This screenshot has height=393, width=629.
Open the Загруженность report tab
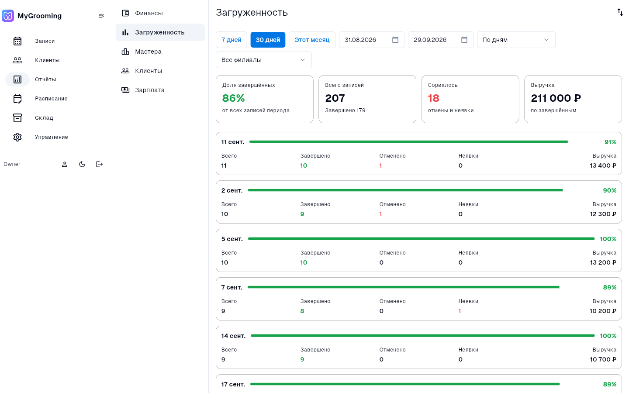pos(160,32)
